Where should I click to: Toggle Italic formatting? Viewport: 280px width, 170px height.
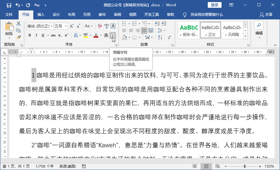[x=36, y=35]
